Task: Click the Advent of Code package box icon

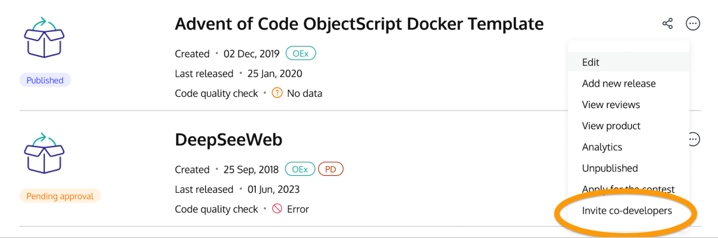Action: pyautogui.click(x=44, y=38)
